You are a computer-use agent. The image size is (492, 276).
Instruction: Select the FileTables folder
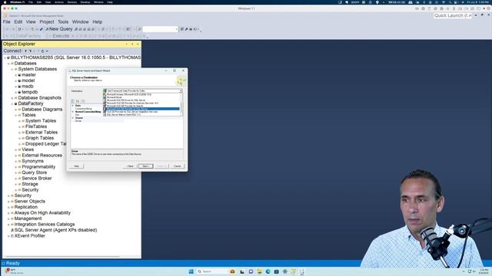(x=36, y=127)
